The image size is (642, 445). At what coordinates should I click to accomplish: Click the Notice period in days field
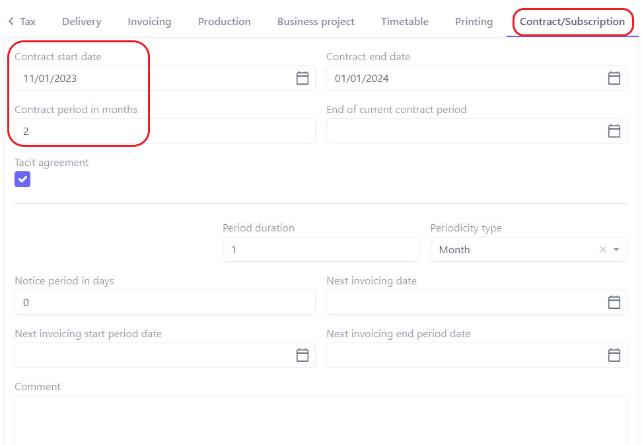[x=165, y=302]
